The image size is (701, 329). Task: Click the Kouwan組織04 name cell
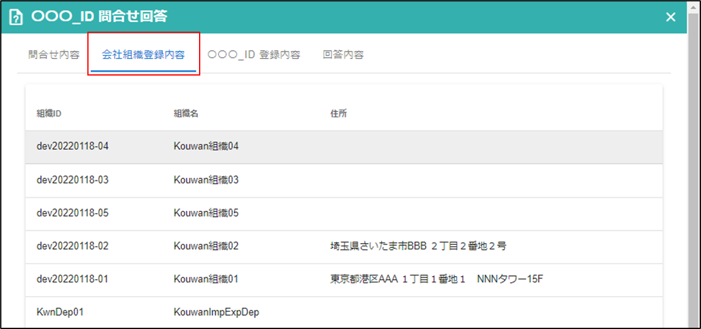pos(206,147)
